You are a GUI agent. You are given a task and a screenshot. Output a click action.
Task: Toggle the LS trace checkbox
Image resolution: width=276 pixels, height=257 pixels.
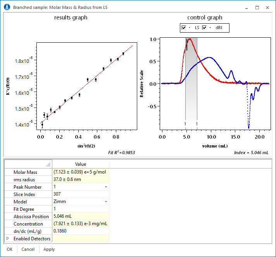click(x=184, y=28)
